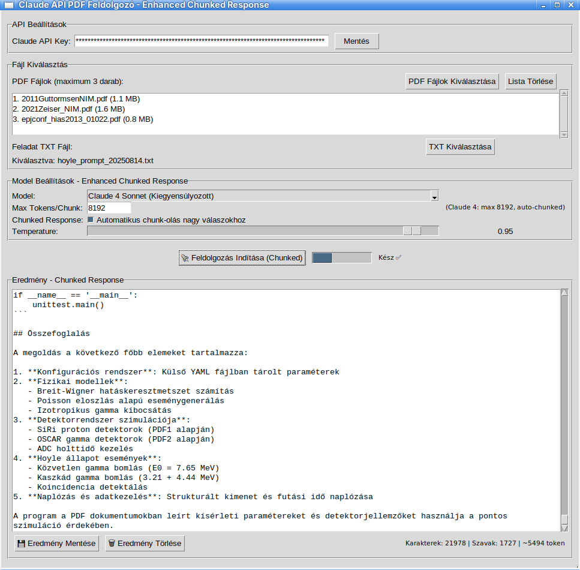Click the Poisson eloszlás alapú eseménygenerálás line
This screenshot has width=580, height=570.
(126, 401)
